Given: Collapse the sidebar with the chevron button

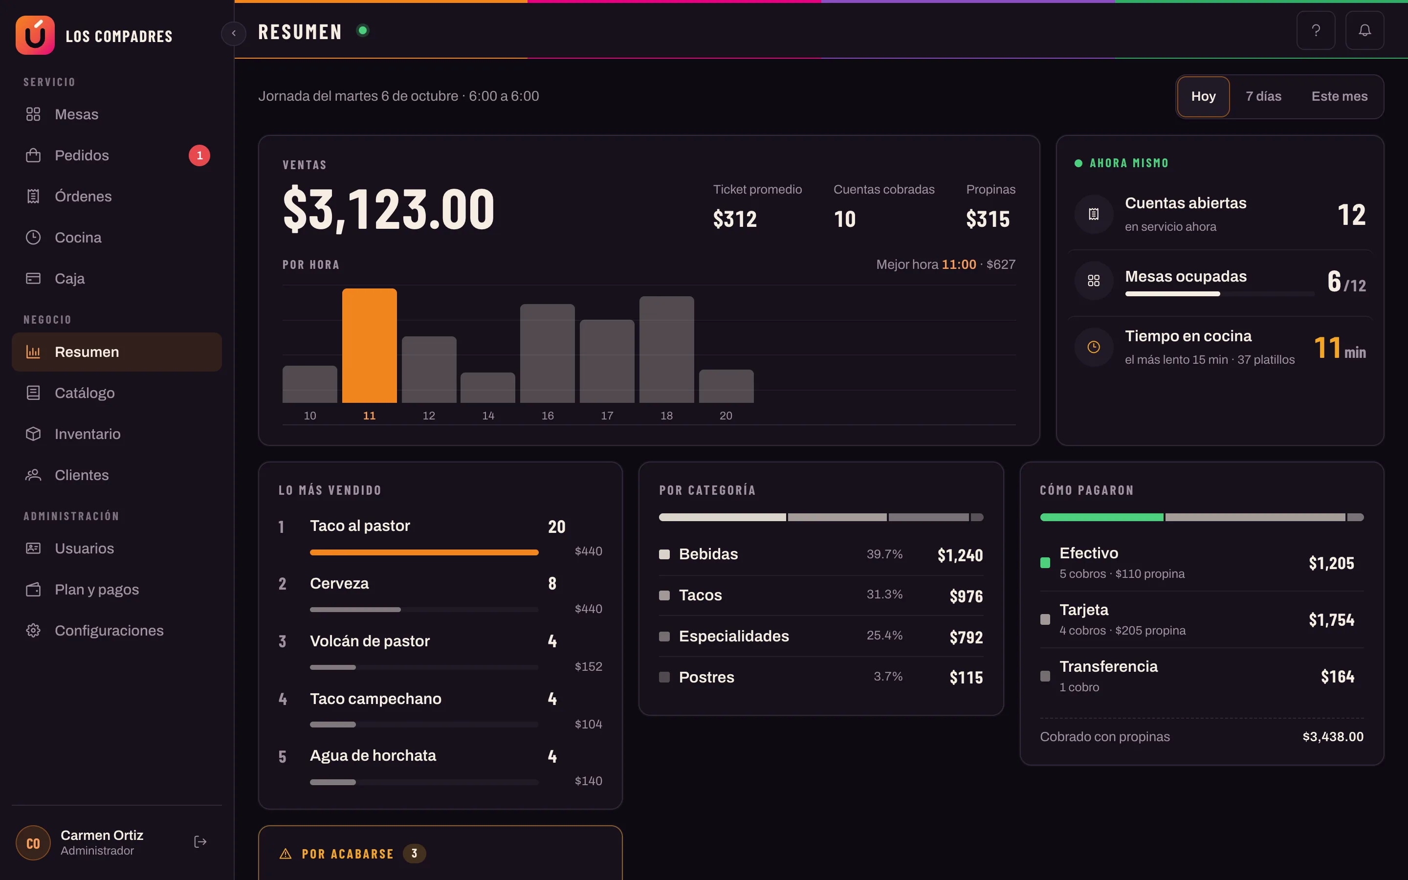Looking at the screenshot, I should [234, 33].
